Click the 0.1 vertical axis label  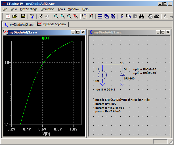6,125
